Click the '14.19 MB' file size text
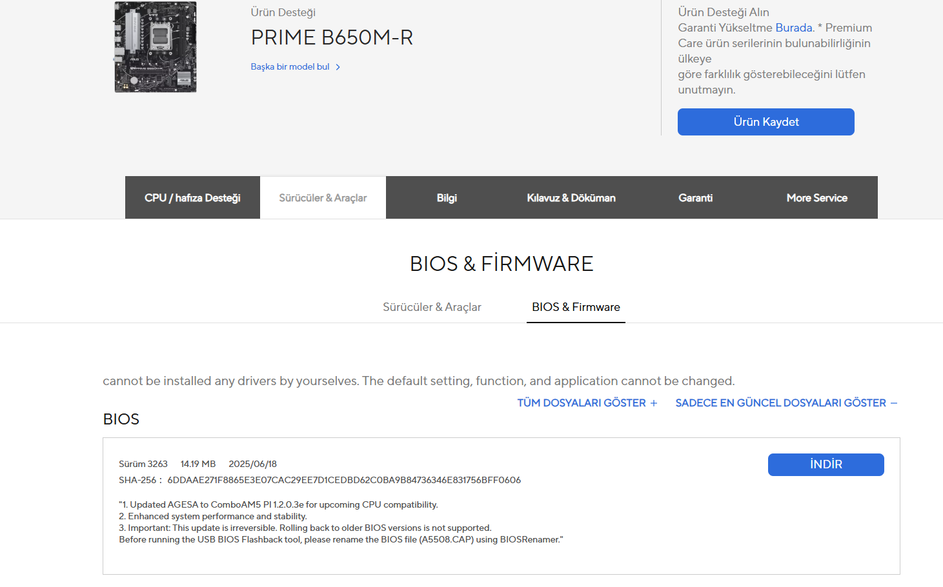The width and height of the screenshot is (943, 587). point(198,464)
